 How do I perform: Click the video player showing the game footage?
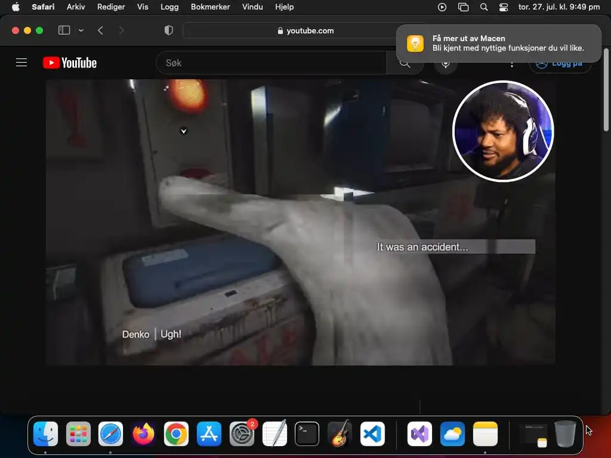pyautogui.click(x=301, y=222)
